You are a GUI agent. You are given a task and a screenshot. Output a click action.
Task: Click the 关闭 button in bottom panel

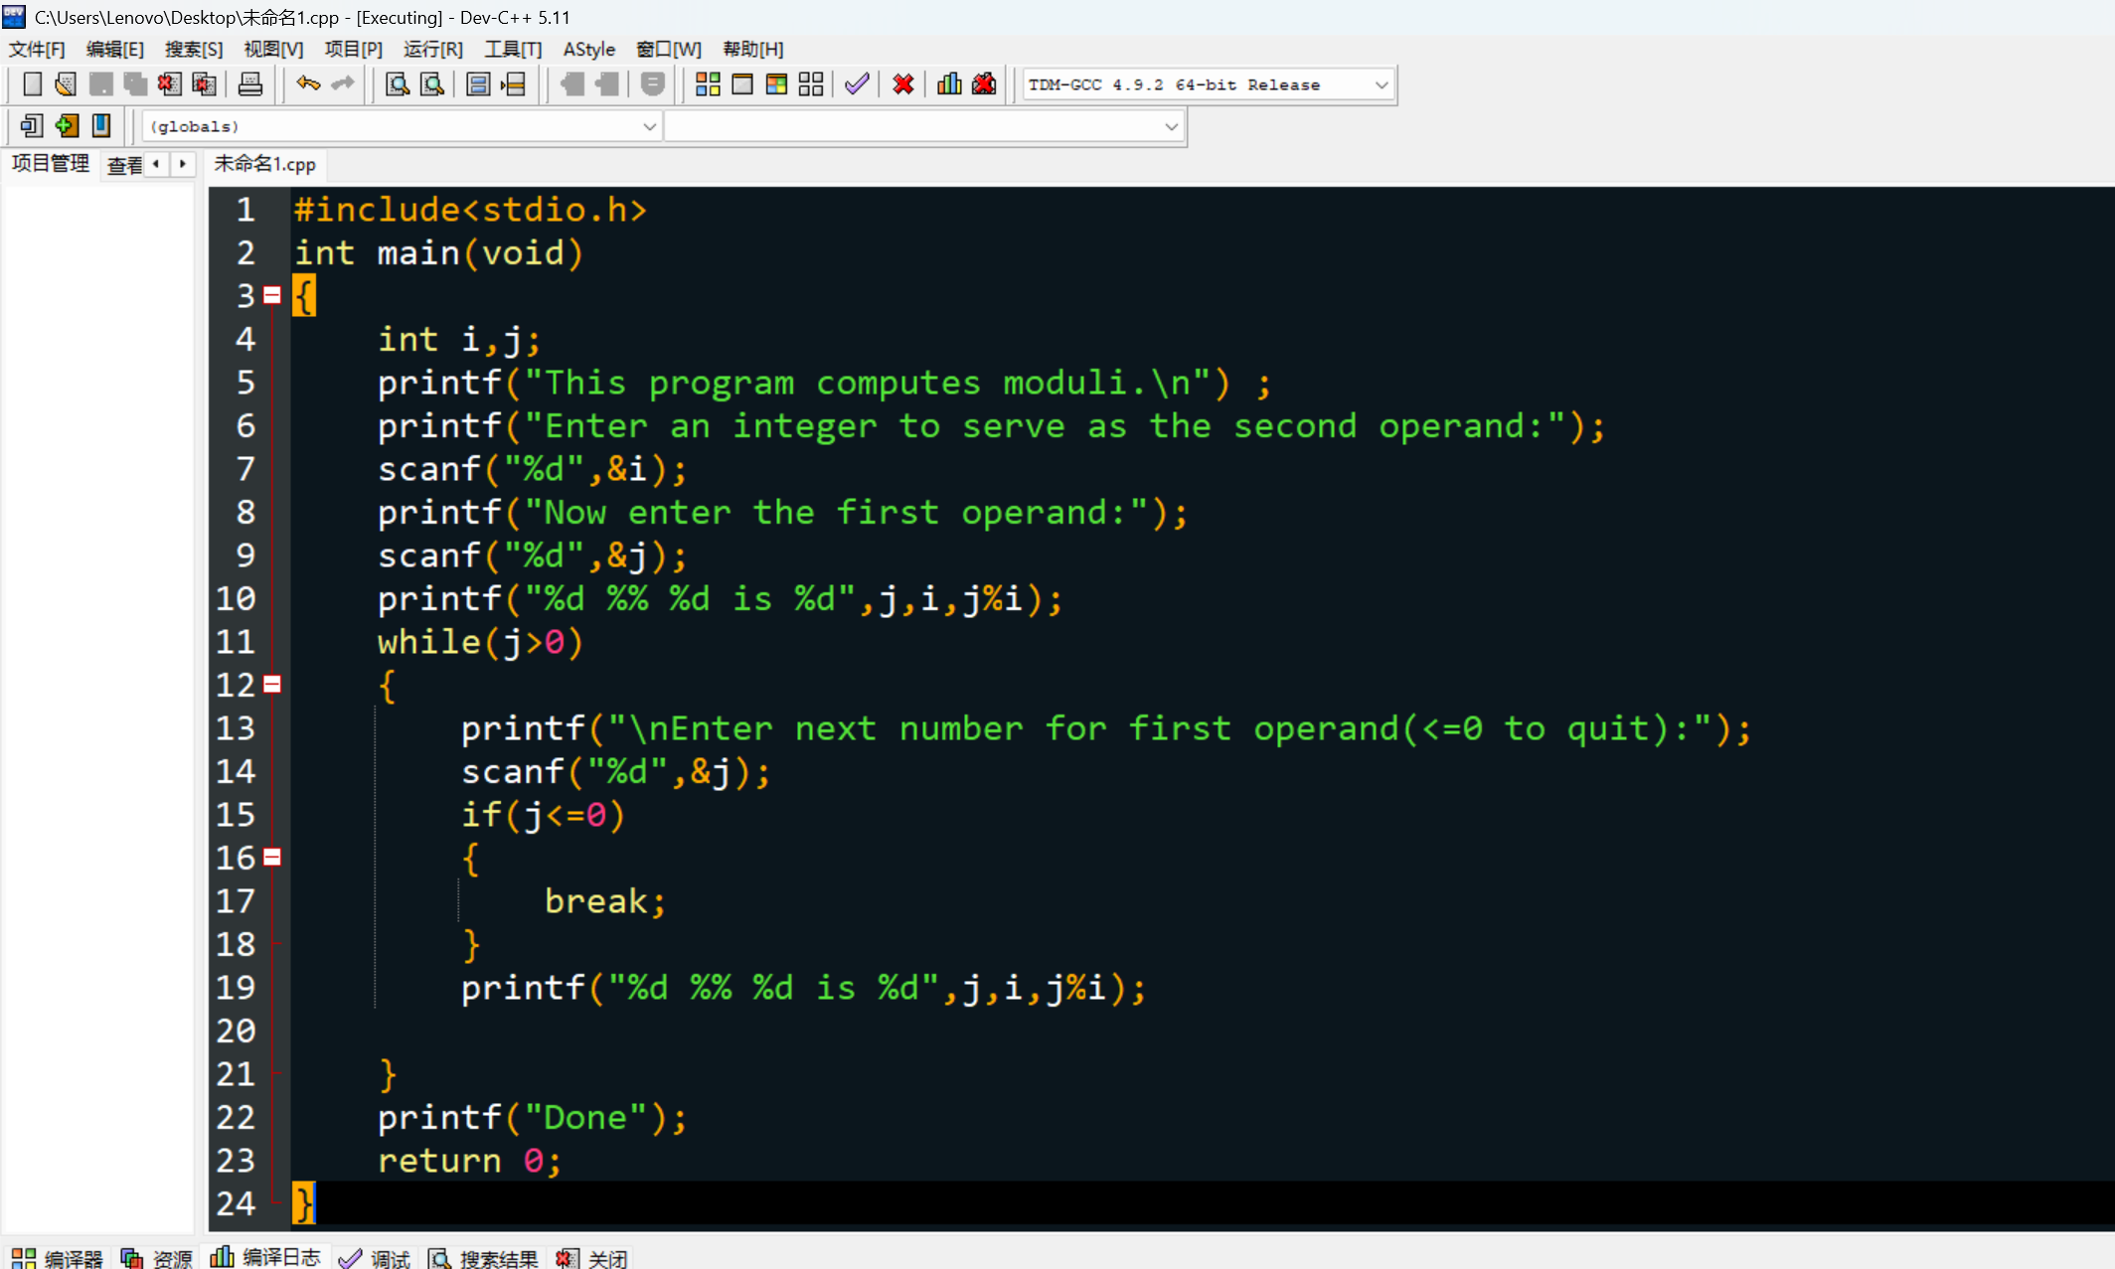pyautogui.click(x=593, y=1259)
